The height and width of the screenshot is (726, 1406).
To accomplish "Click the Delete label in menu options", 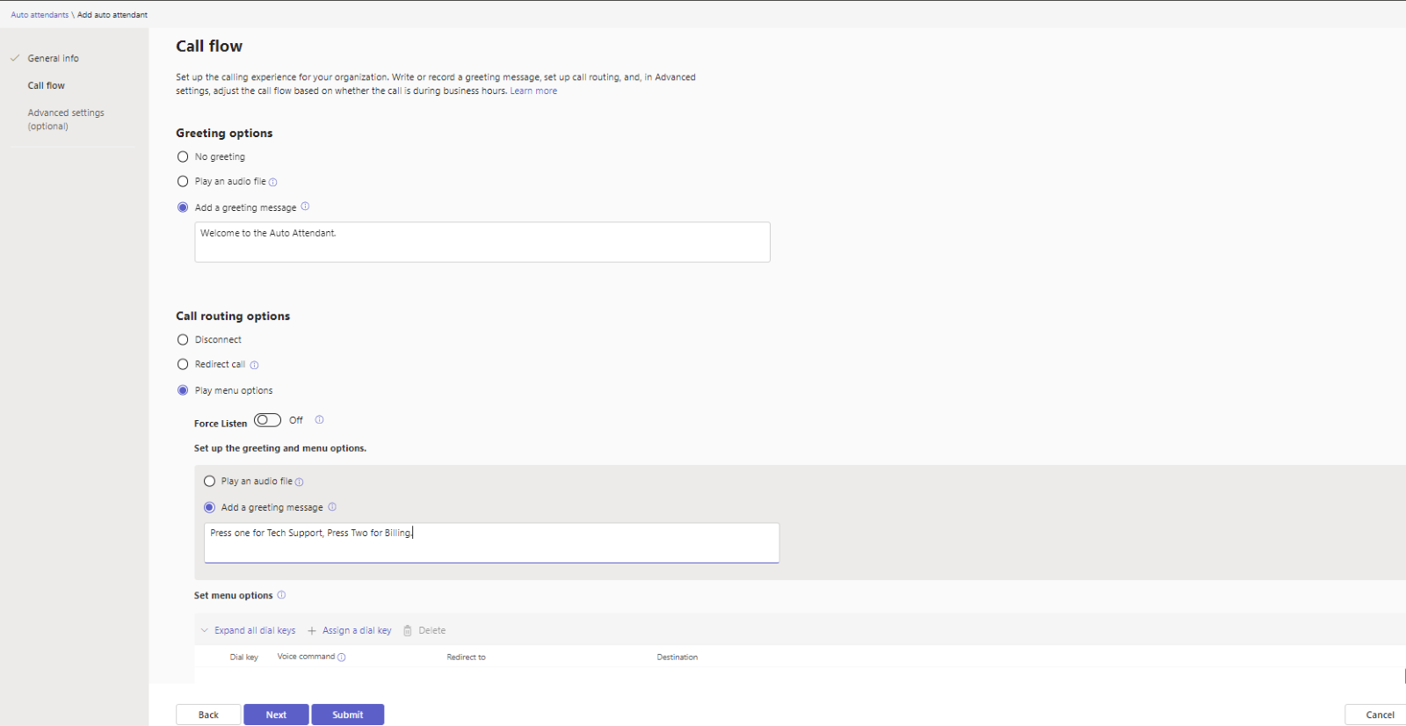I will [x=432, y=630].
